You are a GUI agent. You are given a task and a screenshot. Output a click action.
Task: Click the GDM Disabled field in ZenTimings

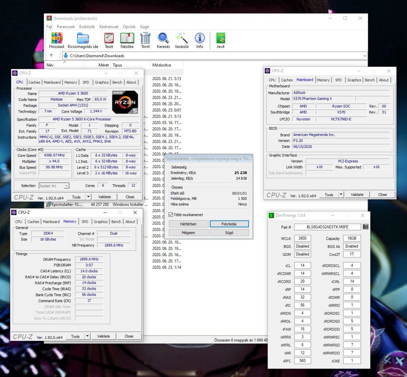[x=303, y=254]
